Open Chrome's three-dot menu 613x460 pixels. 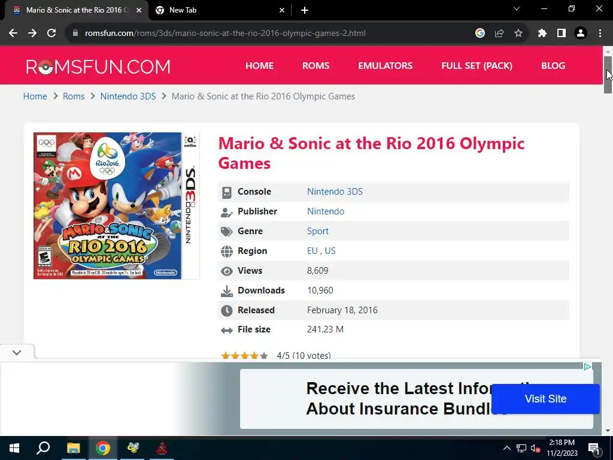pyautogui.click(x=600, y=34)
